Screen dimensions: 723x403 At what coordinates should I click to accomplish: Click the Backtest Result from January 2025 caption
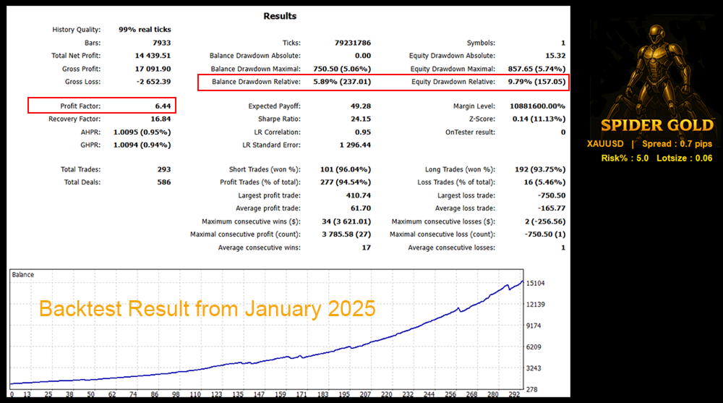click(x=207, y=309)
